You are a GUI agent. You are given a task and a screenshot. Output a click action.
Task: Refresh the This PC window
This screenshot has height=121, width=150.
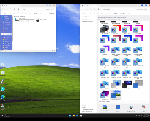click(x=14, y=9)
